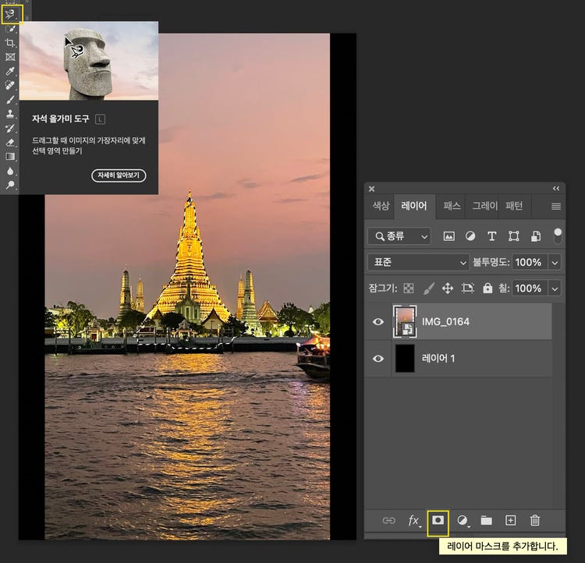Switch to the 패스 tab
This screenshot has height=563, width=585.
pyautogui.click(x=452, y=206)
